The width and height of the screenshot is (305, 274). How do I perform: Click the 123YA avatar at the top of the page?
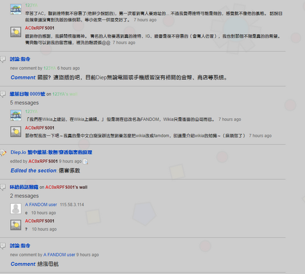(16, 9)
